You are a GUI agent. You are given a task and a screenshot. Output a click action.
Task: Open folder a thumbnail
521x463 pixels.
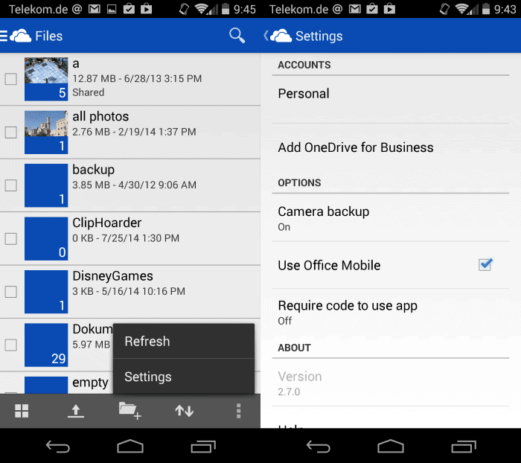46,79
